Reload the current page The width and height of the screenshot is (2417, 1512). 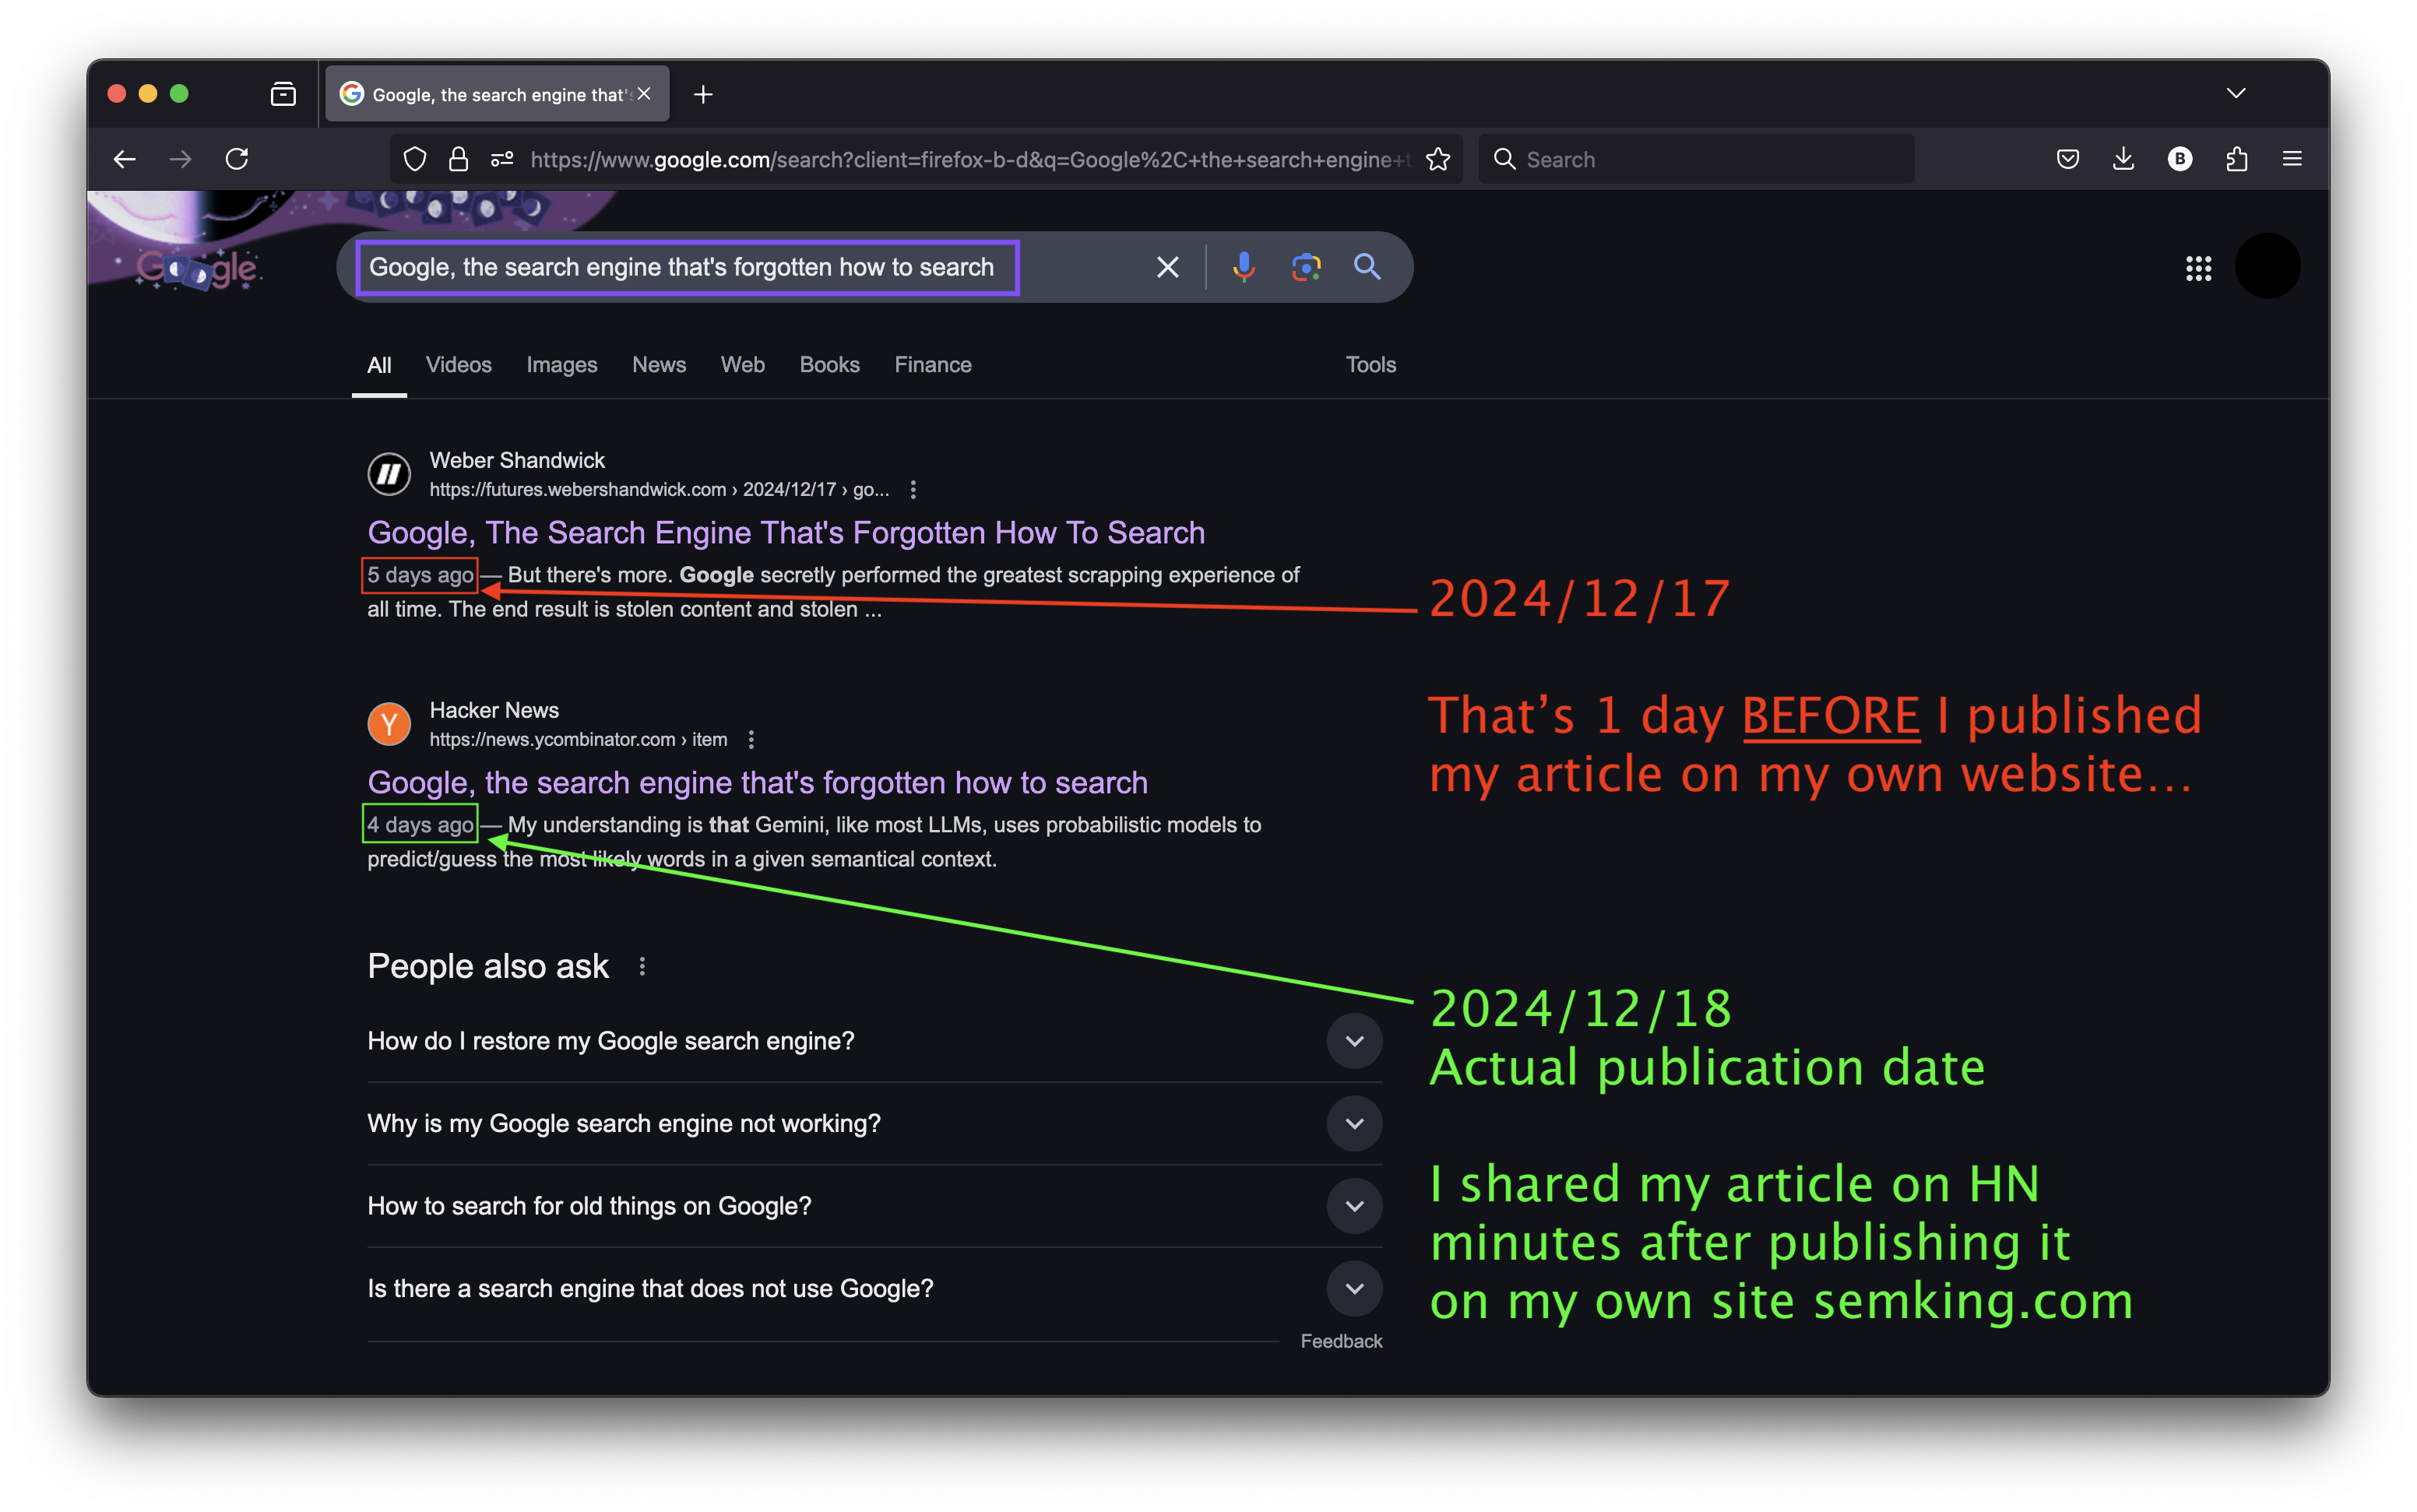(237, 159)
